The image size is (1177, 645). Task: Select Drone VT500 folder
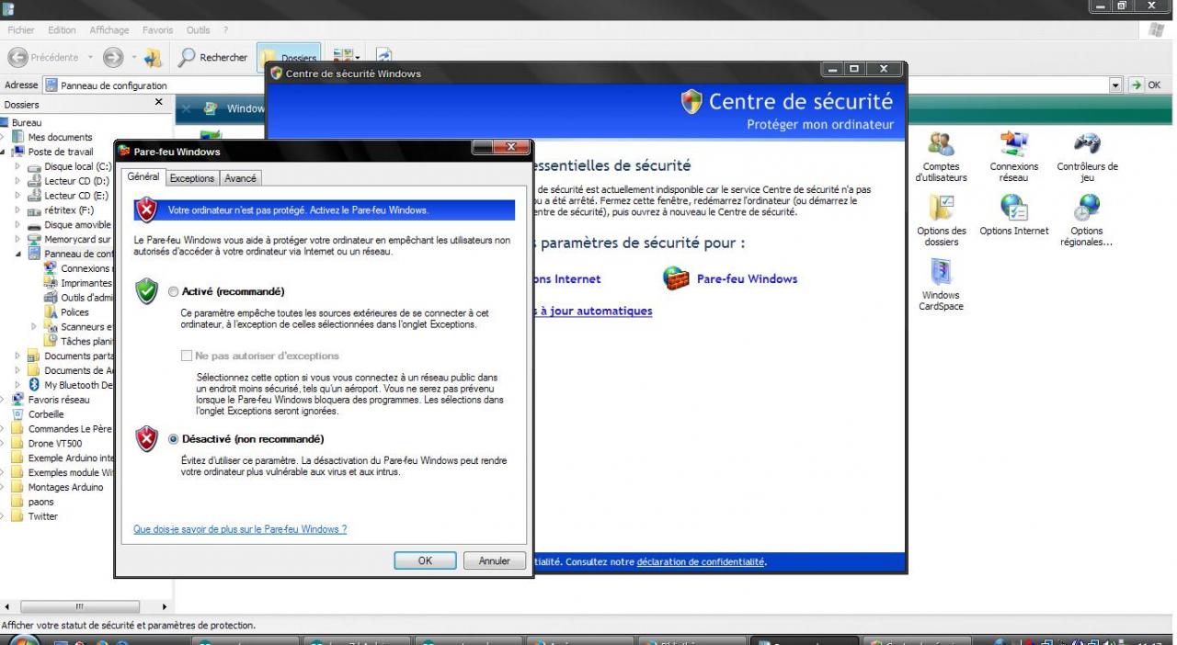[47, 444]
